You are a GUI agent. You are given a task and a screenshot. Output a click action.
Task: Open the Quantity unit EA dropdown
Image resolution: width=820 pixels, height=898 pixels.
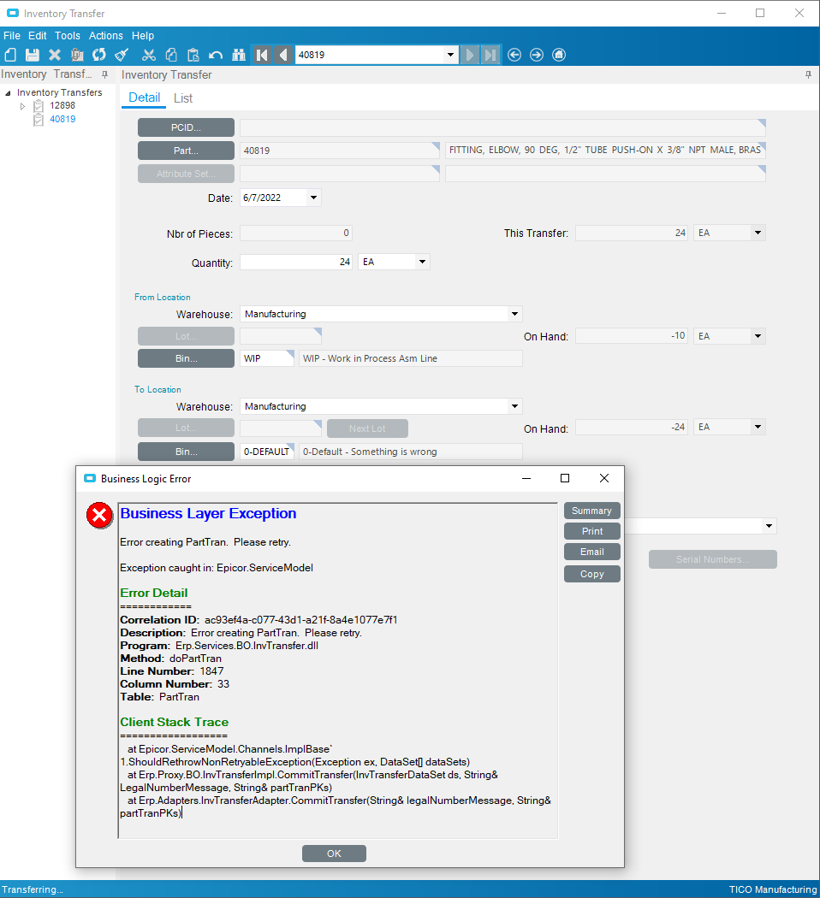coord(422,262)
